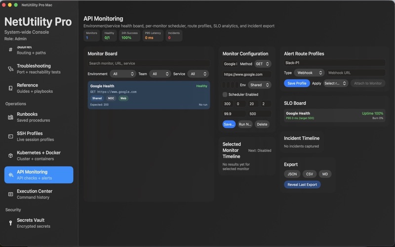
Task: Click the Troubleshooting stethoscope icon
Action: tap(10, 69)
